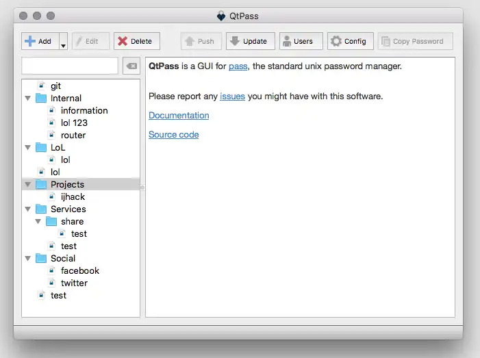Open the pass hyperlink
480x358 pixels.
coord(238,66)
